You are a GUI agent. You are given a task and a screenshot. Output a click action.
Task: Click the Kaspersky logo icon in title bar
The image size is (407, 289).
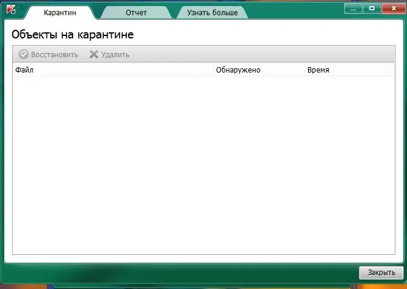coord(11,10)
